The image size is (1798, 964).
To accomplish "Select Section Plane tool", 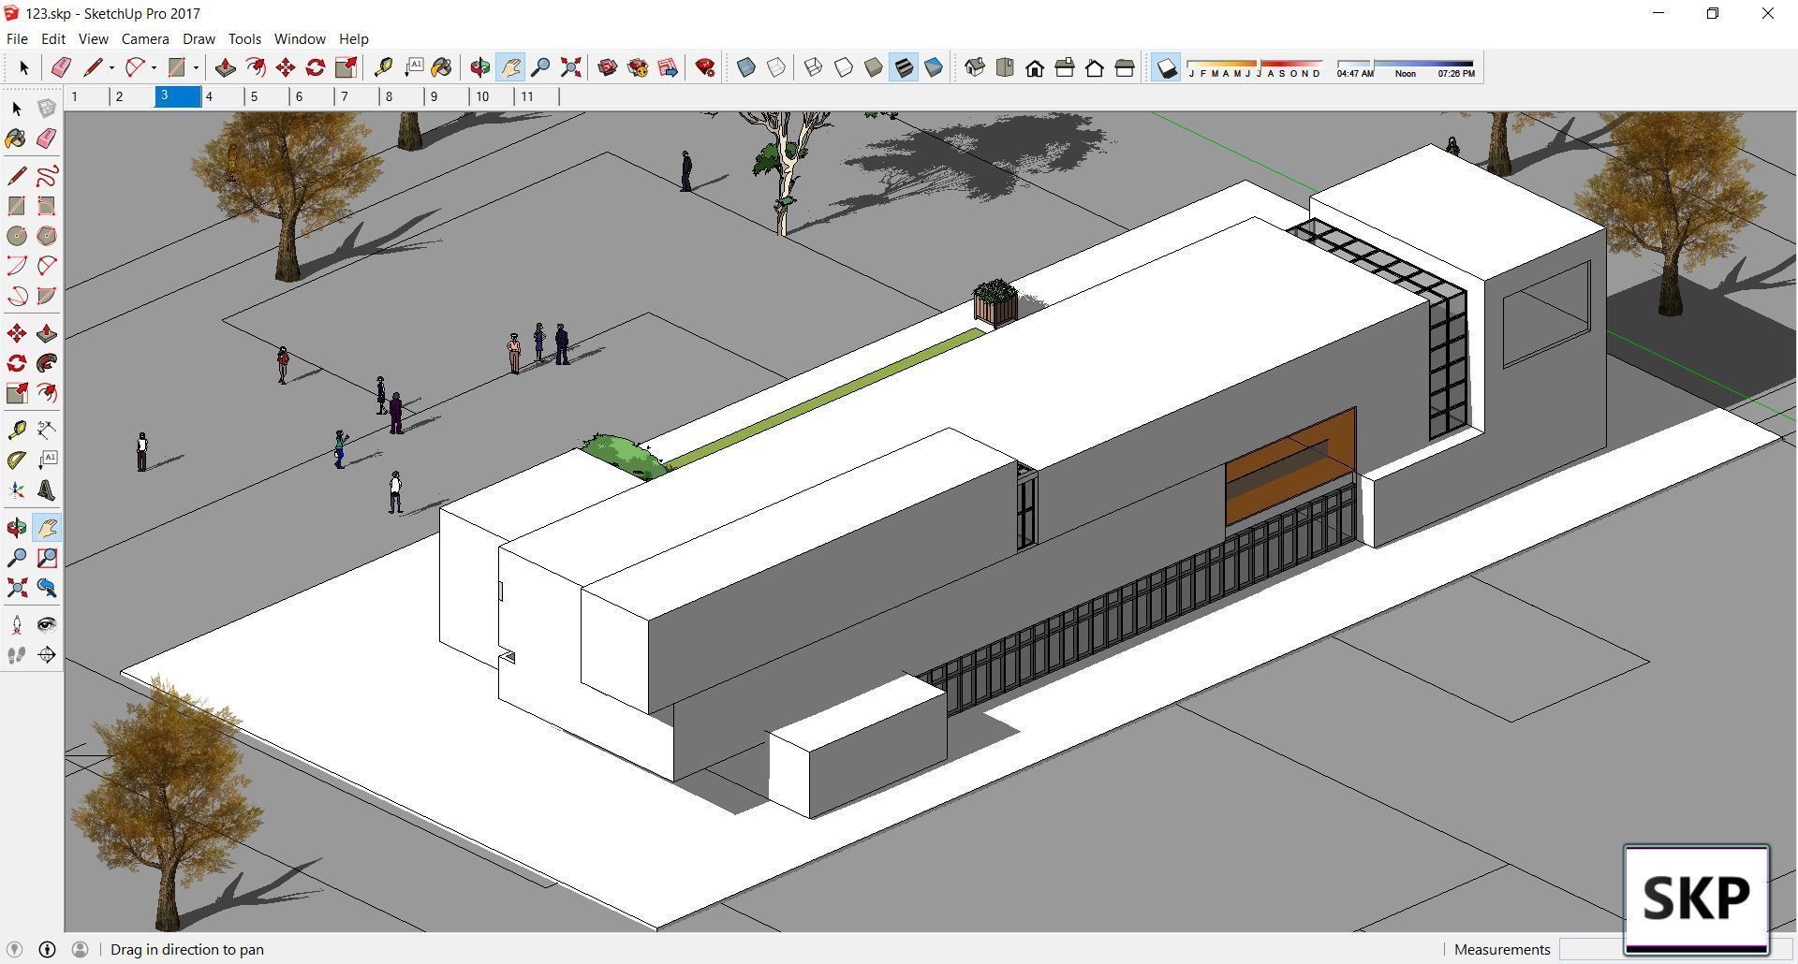I will pyautogui.click(x=47, y=655).
